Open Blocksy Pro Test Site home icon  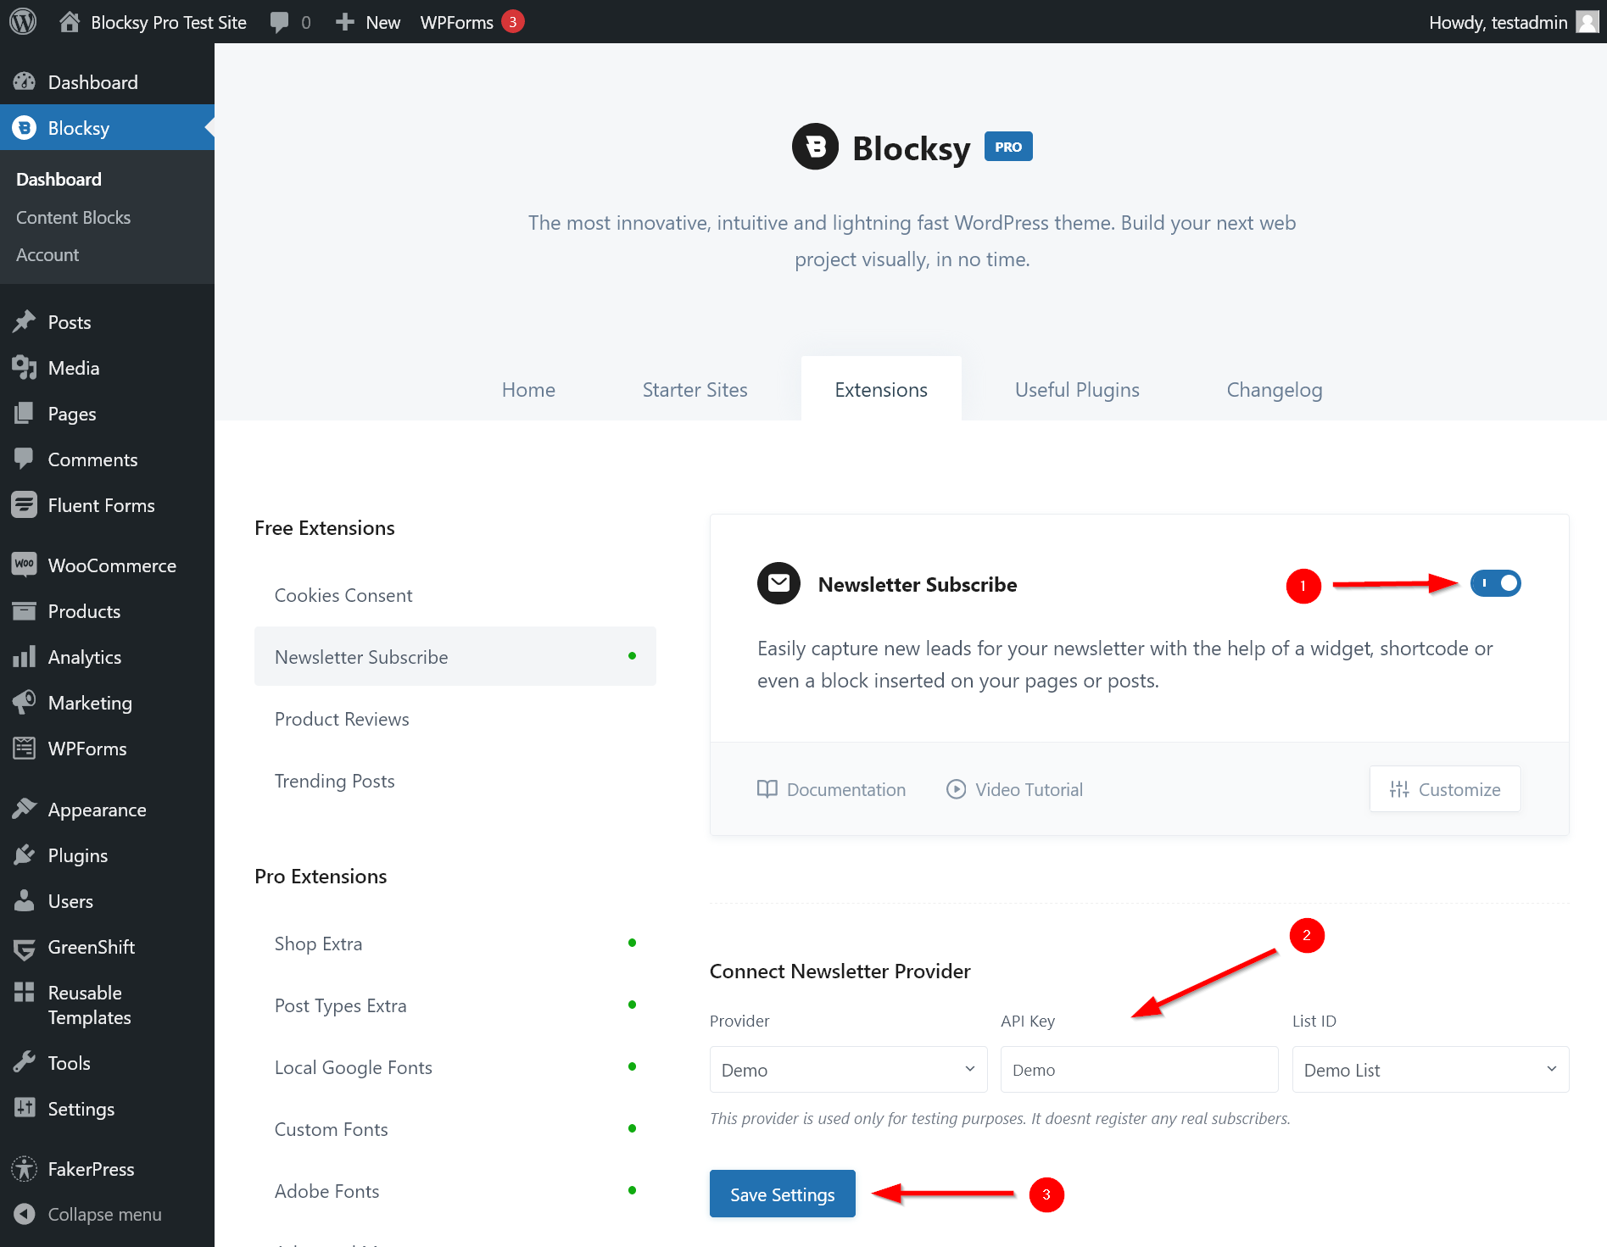[70, 21]
